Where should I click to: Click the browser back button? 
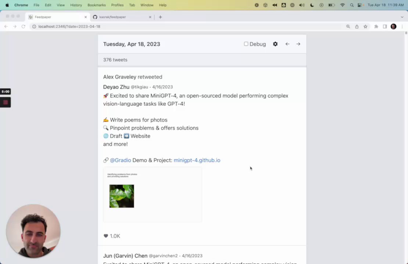pyautogui.click(x=6, y=26)
